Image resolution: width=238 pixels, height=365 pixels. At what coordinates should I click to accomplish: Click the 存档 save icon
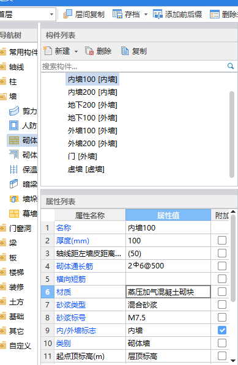(117, 14)
